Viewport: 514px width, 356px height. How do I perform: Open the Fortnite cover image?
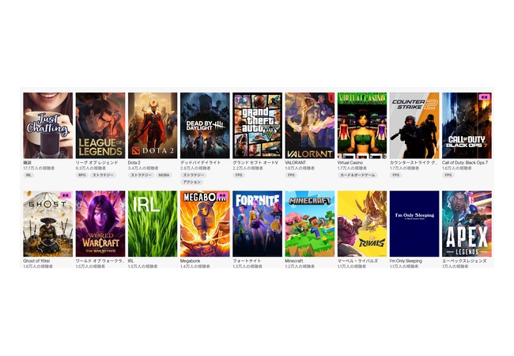pos(257,223)
